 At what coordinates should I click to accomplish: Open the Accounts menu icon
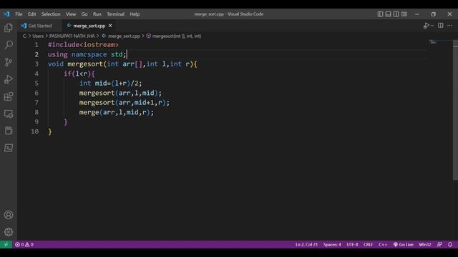click(9, 215)
